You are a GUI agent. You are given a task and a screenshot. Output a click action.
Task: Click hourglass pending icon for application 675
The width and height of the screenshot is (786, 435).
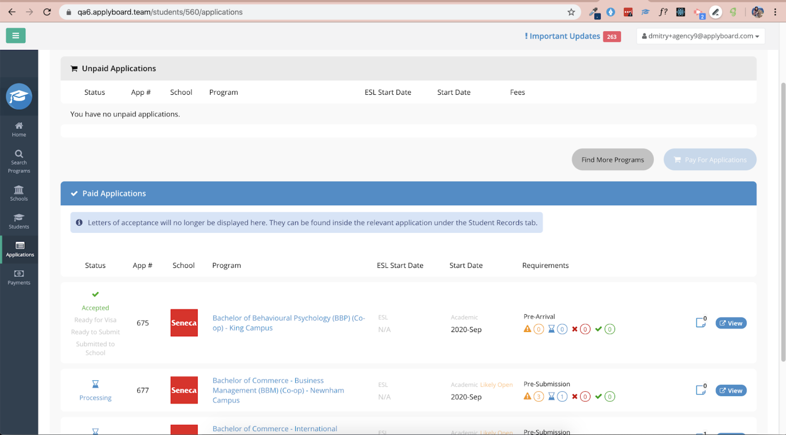pyautogui.click(x=551, y=329)
